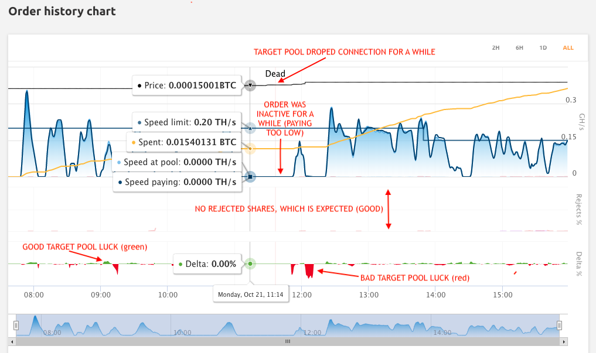
Task: Click the right arrow of the bottom scrollbar
Action: click(564, 341)
